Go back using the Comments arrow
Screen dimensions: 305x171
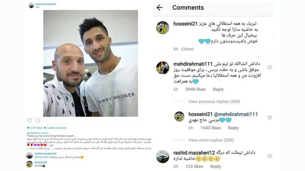[159, 8]
